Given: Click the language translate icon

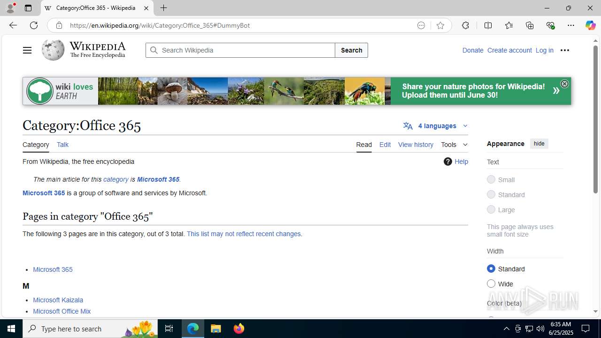Looking at the screenshot, I should (408, 126).
